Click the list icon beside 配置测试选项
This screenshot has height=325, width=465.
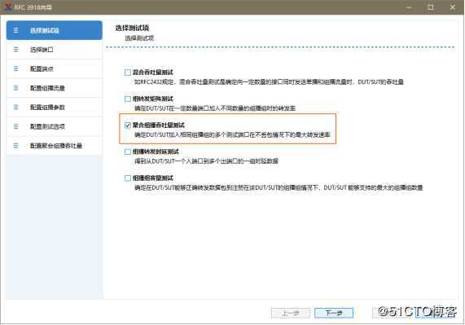click(x=15, y=126)
